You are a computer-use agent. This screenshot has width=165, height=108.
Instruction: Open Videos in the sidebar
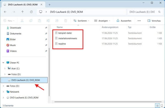[x=13, y=51]
